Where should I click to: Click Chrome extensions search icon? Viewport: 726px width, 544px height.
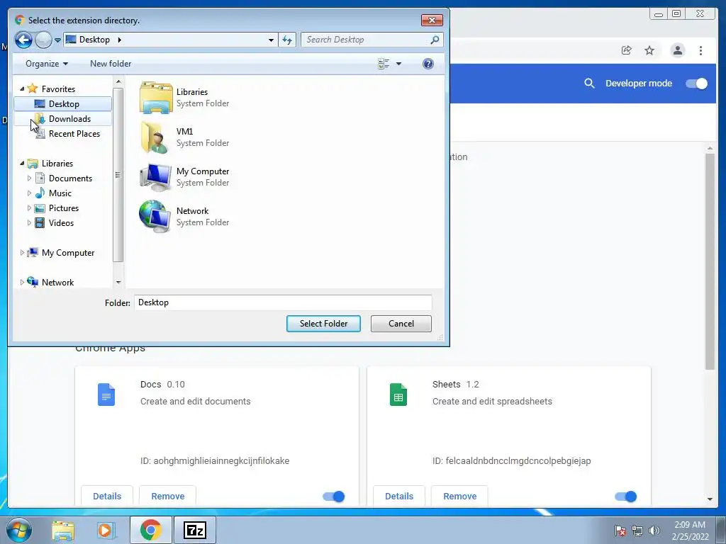pyautogui.click(x=589, y=84)
